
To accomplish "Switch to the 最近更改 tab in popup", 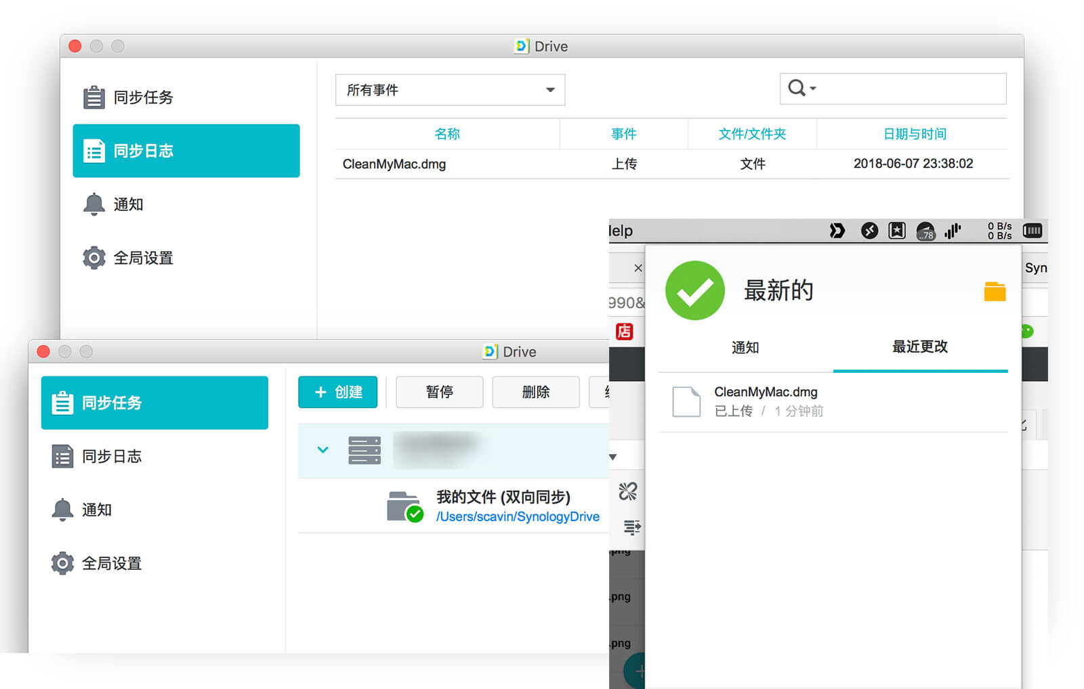I will 920,347.
